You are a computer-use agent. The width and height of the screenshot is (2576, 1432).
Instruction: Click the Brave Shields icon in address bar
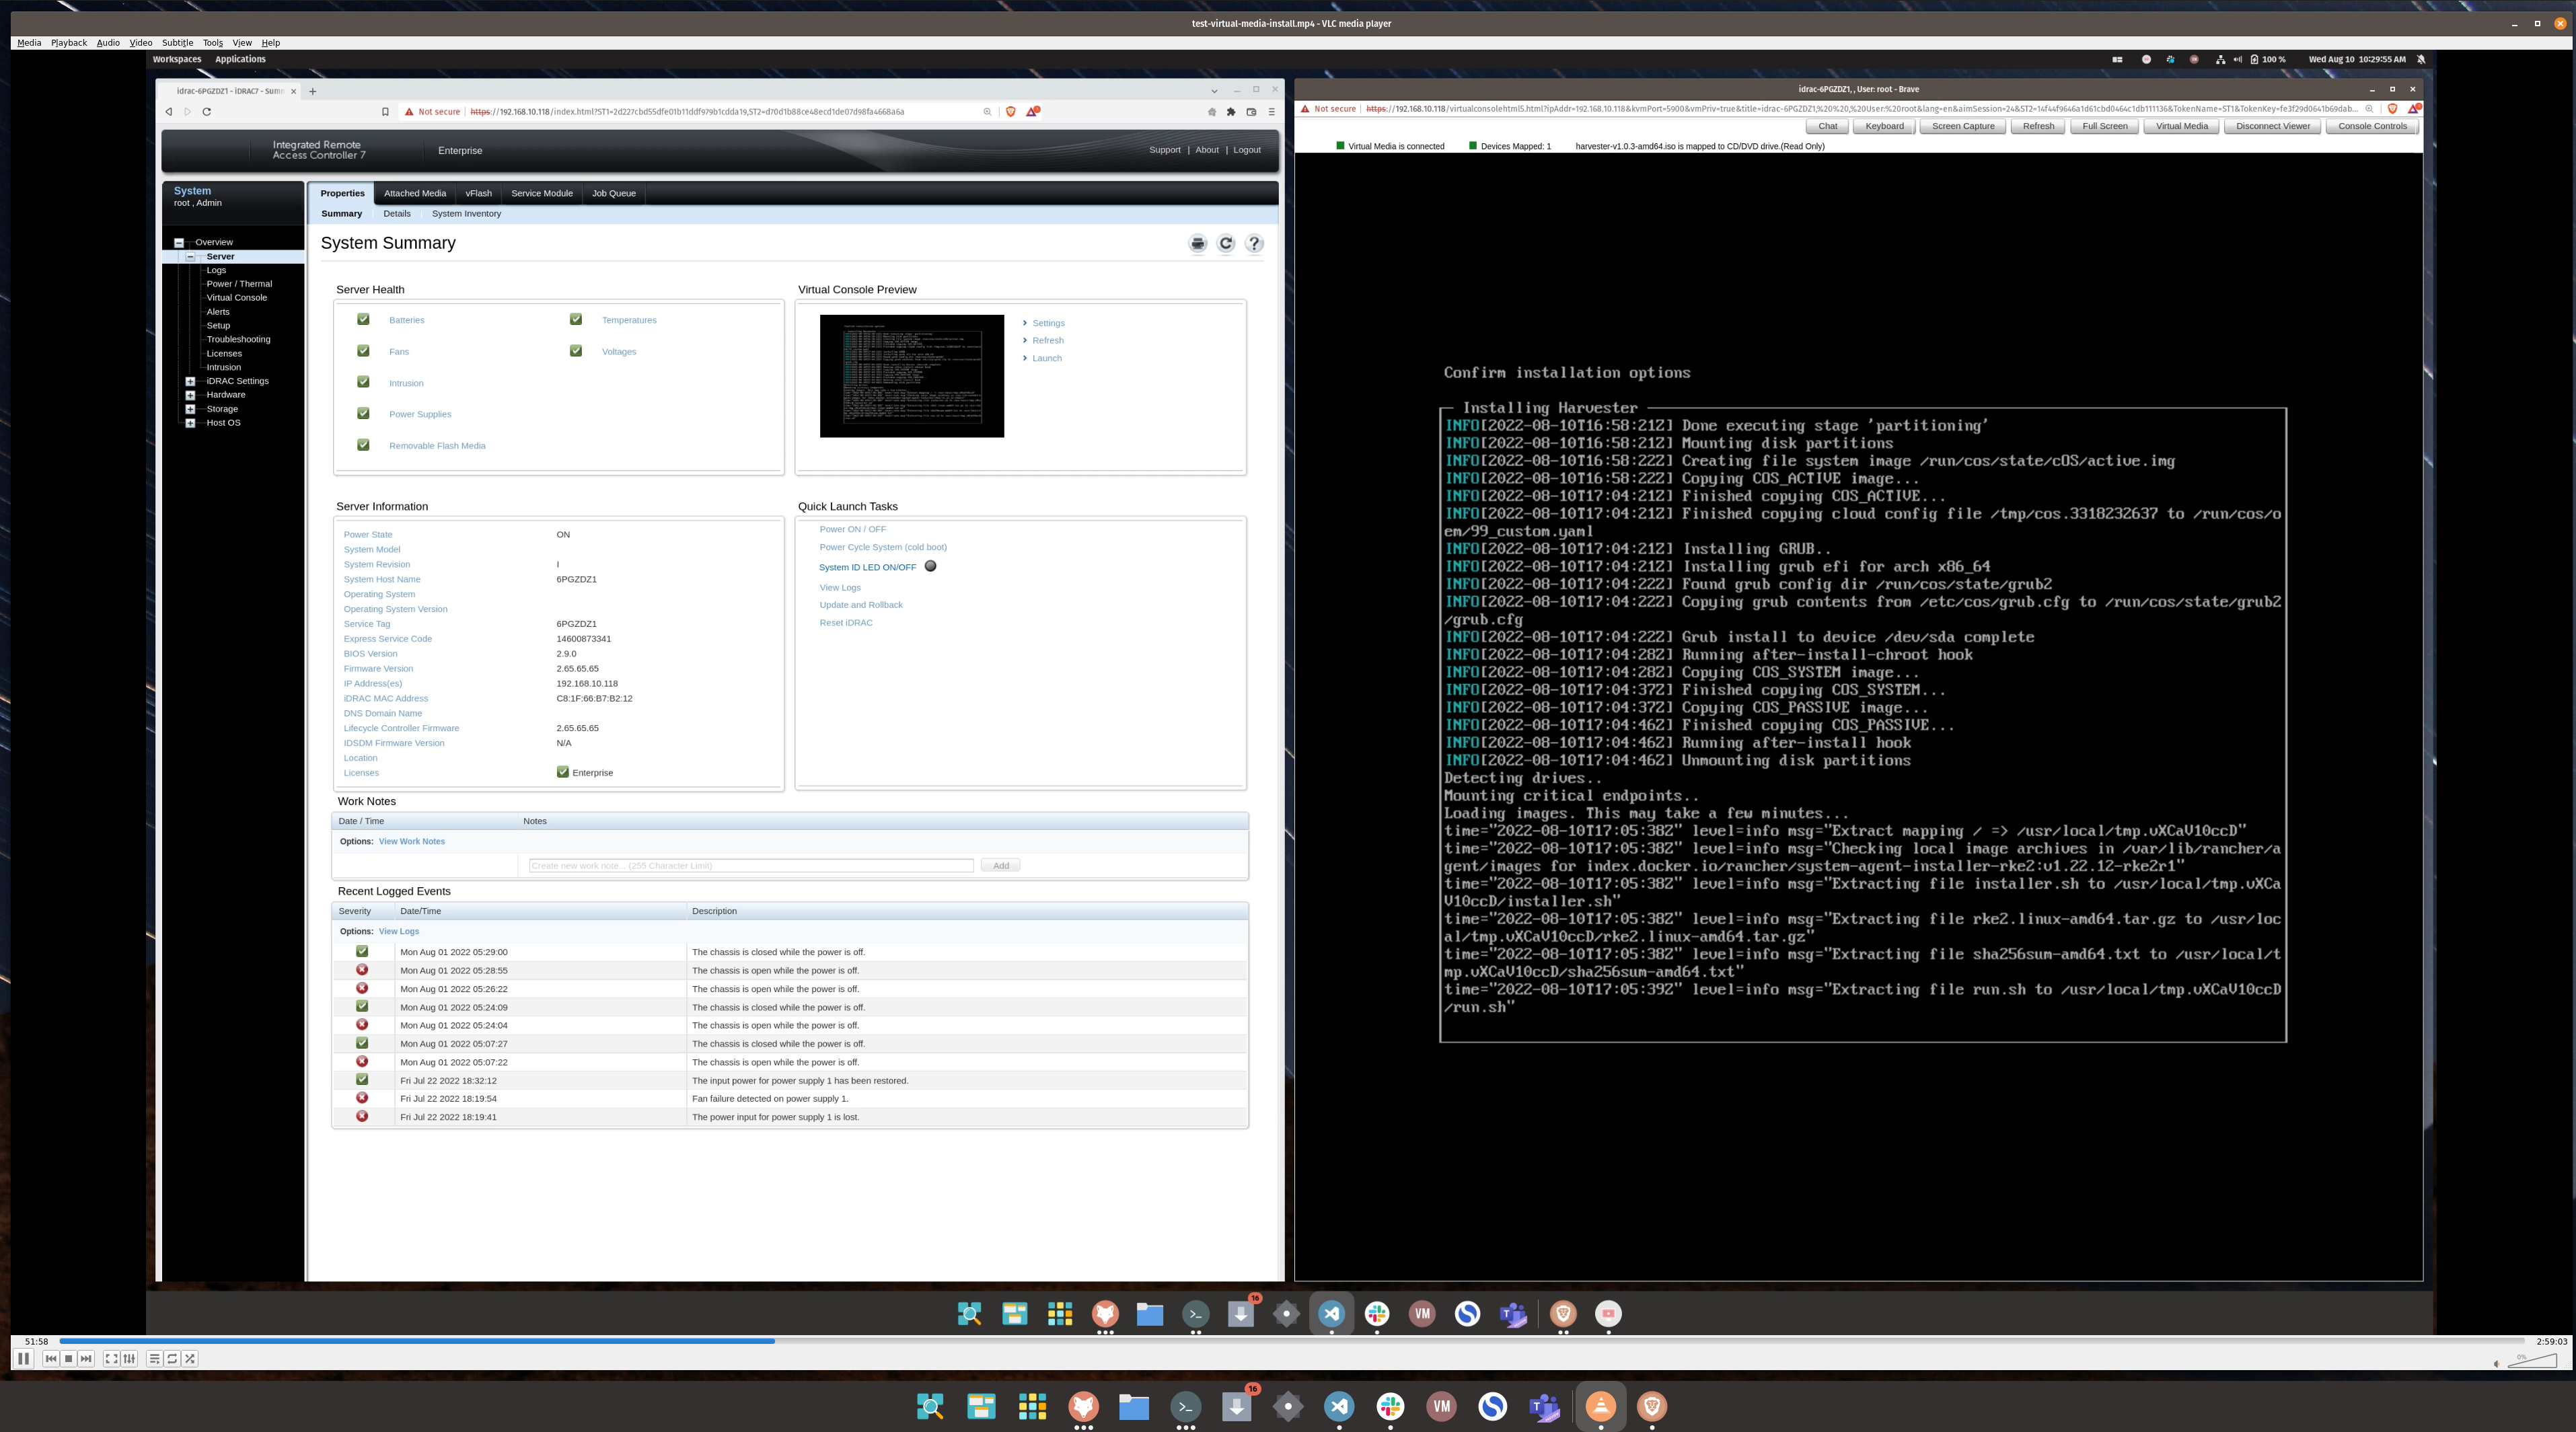point(1010,111)
